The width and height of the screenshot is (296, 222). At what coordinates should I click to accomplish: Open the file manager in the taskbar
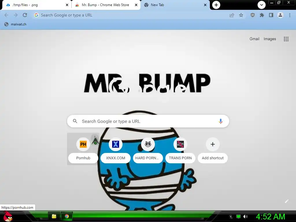[x=54, y=216]
